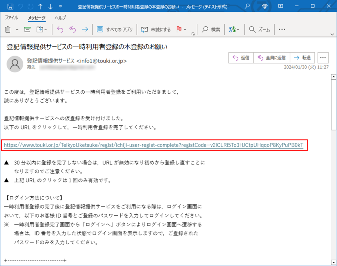Click the Save icon in title bar

click(x=10, y=6)
